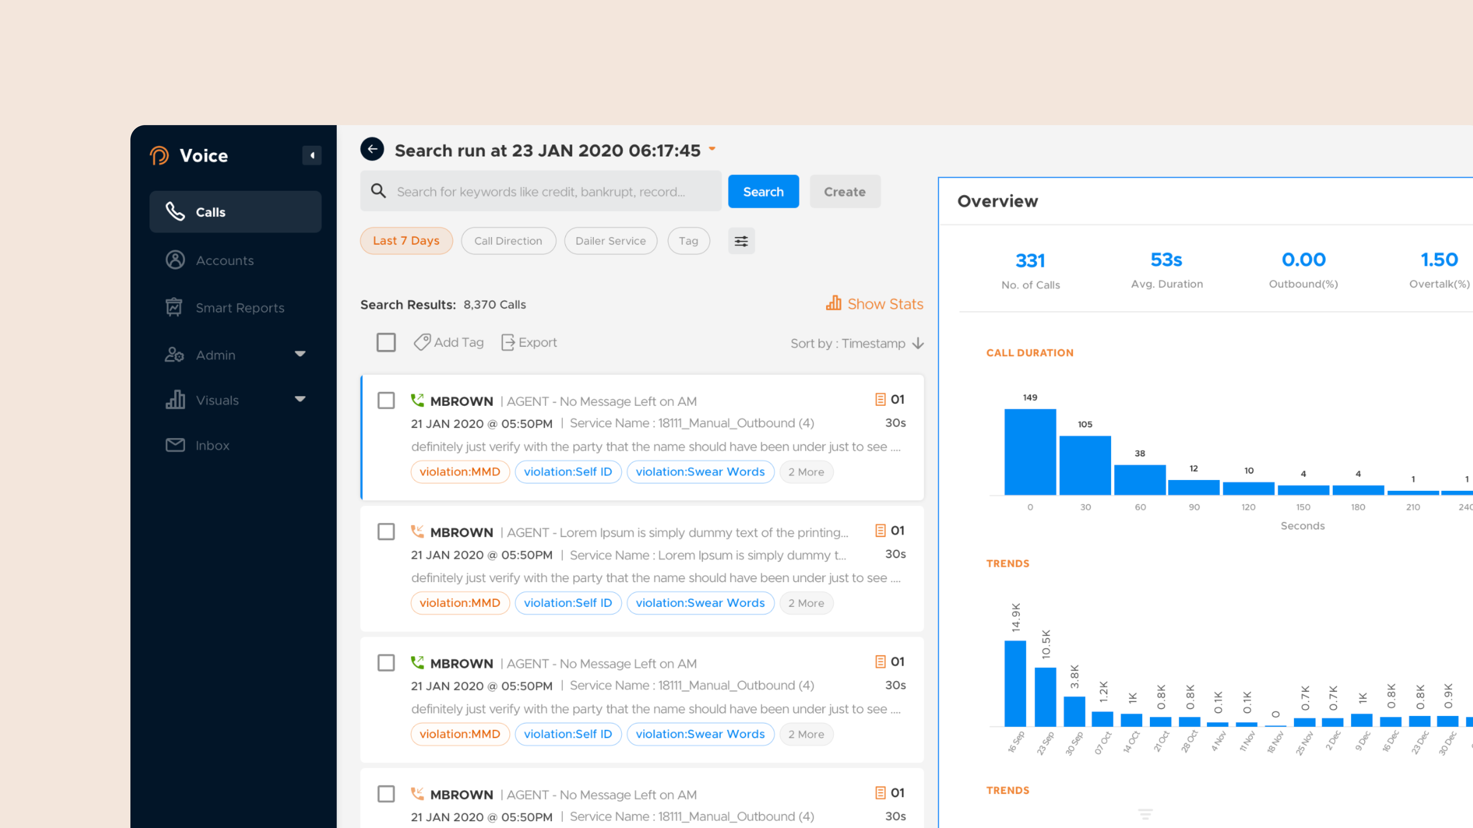Image resolution: width=1473 pixels, height=828 pixels.
Task: Click the Add Tag icon
Action: coord(422,342)
